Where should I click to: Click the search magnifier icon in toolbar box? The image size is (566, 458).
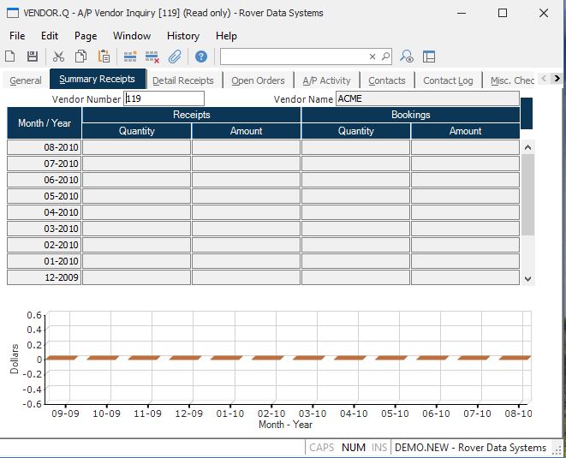[385, 57]
